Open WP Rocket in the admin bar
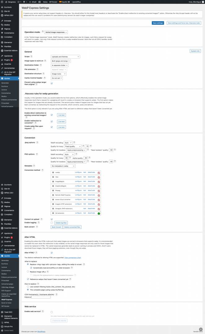The width and height of the screenshot is (205, 334). point(53,2)
